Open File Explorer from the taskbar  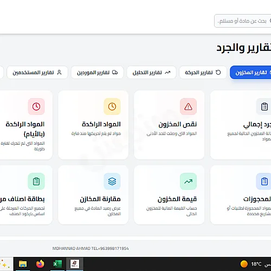23,264
